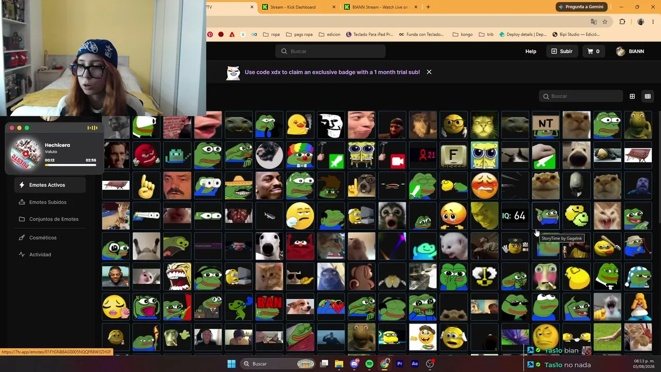Open the Teclado Para iPad bookmark
The width and height of the screenshot is (661, 372).
click(x=370, y=35)
